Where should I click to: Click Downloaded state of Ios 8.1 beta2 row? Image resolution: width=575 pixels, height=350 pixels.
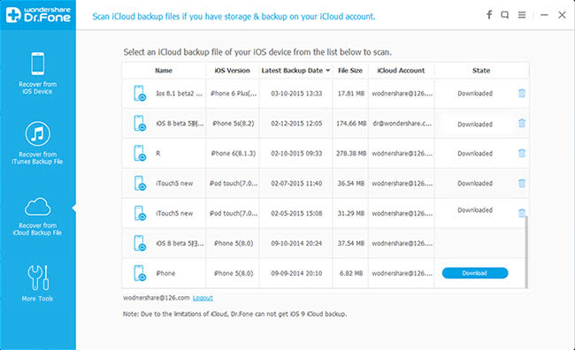point(475,94)
